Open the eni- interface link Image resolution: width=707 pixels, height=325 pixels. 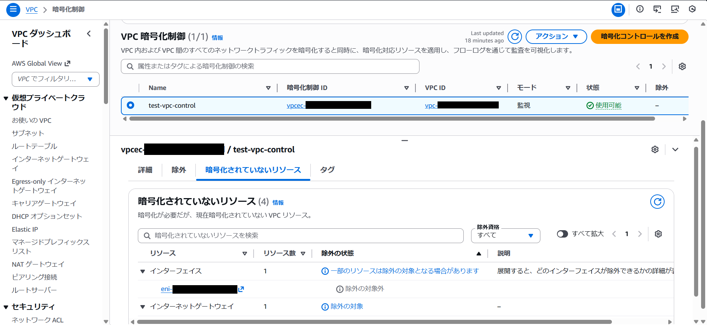click(x=199, y=289)
